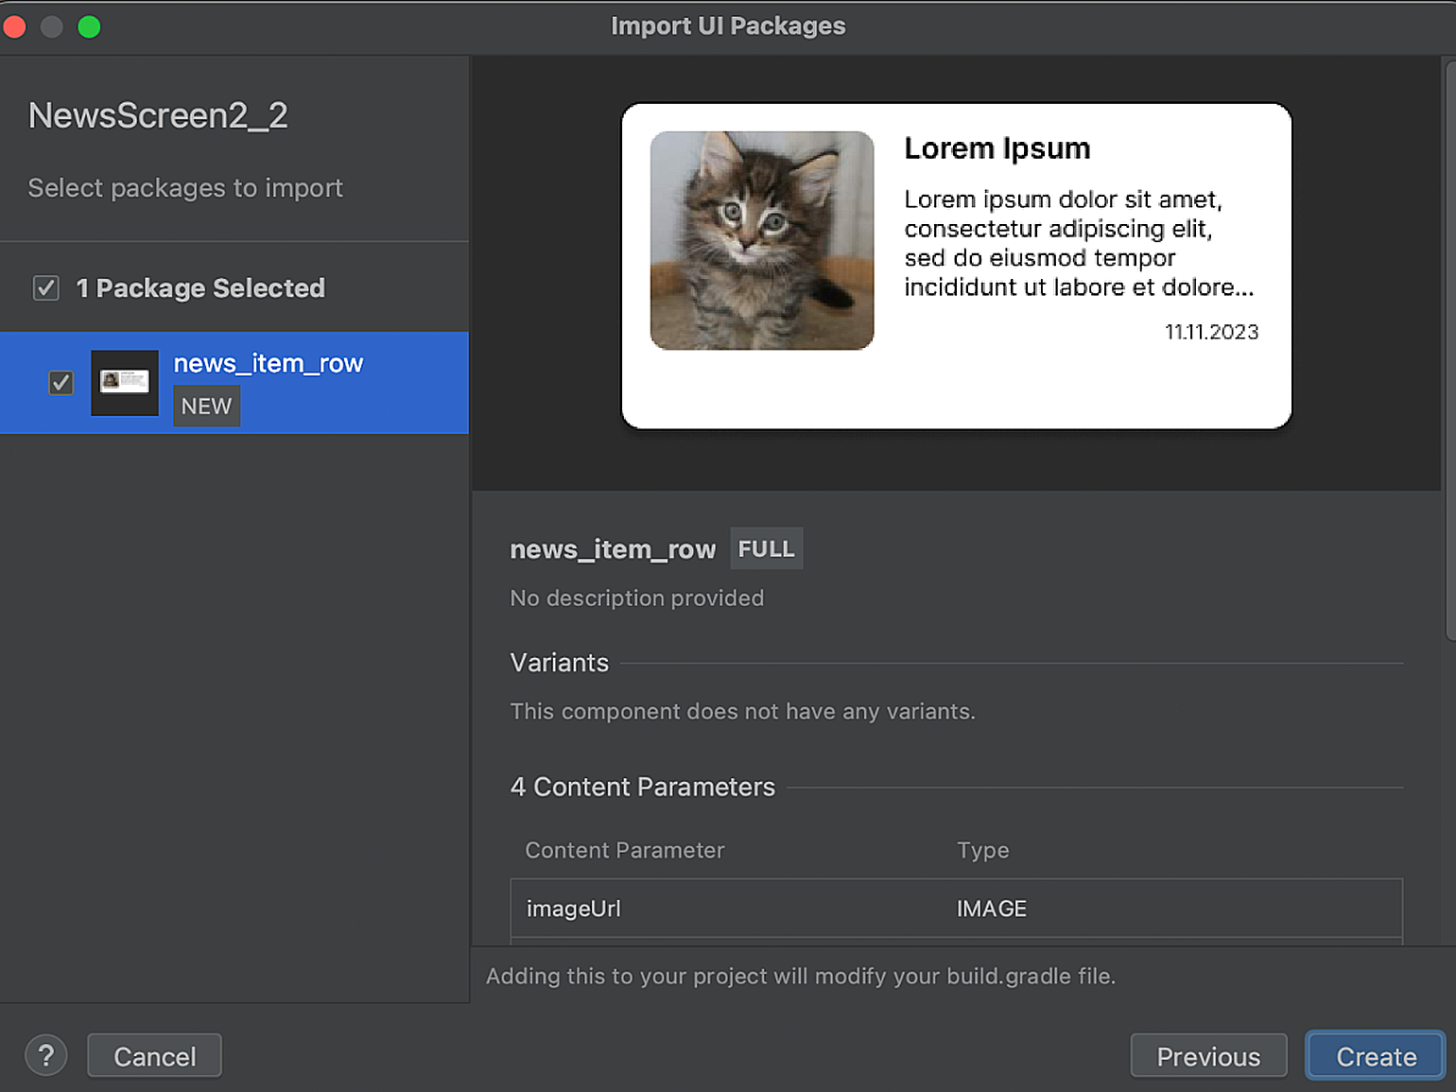
Task: Click the Lorem Ipsum preview title
Action: pyautogui.click(x=997, y=148)
